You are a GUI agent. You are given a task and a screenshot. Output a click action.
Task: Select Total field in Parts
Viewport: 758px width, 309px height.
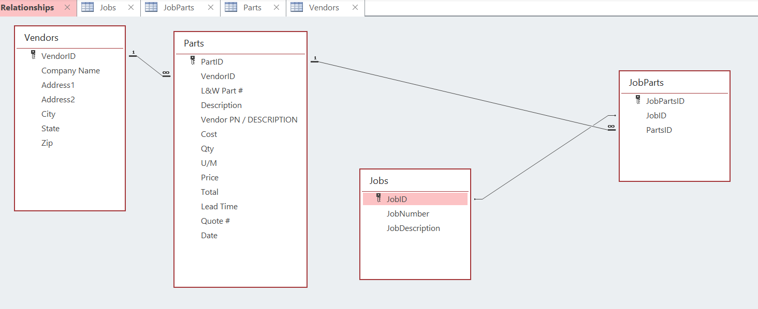point(210,192)
